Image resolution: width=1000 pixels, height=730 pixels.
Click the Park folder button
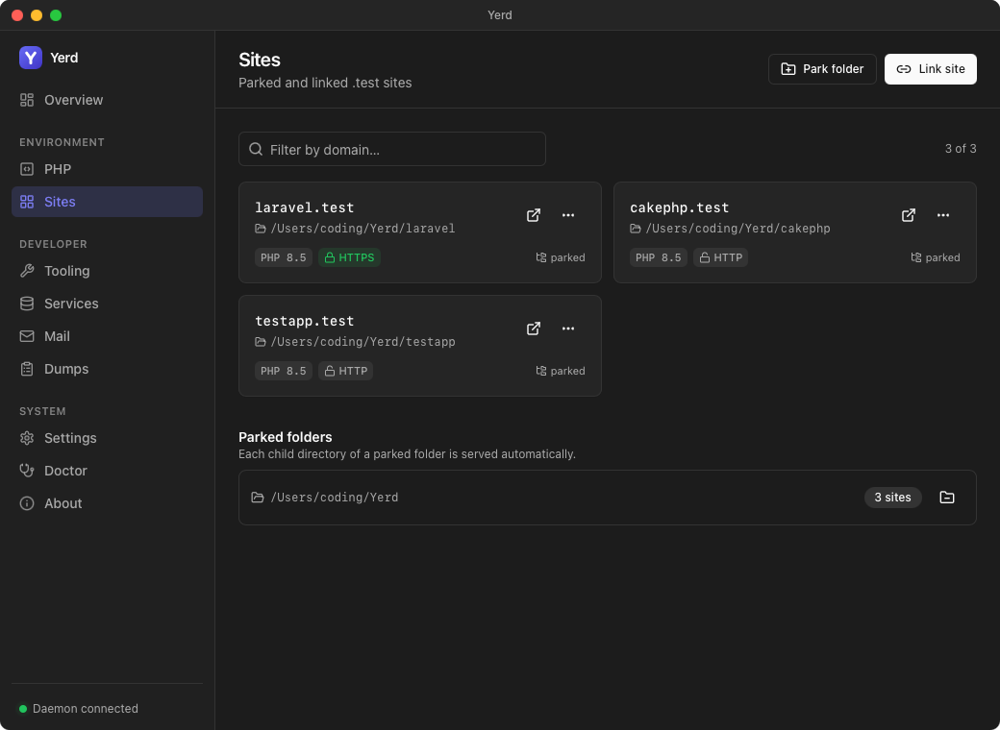822,69
